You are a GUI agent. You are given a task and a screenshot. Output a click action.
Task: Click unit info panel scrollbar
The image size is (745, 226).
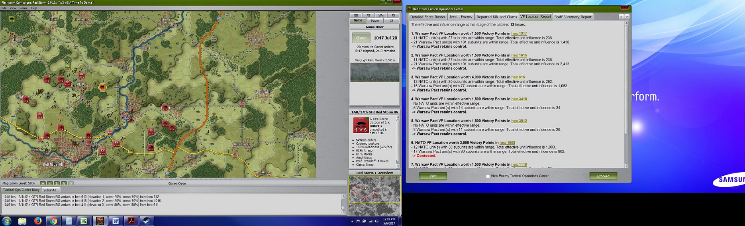click(x=398, y=142)
